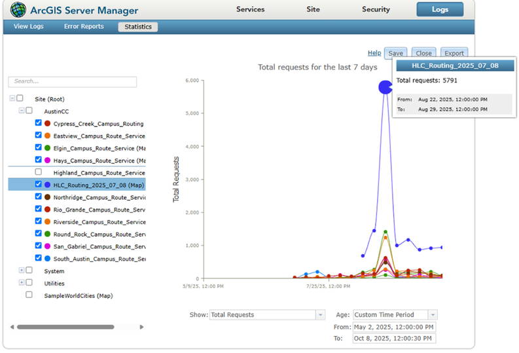519x353 pixels.
Task: Click the Highland_Campus_Route_Service label
Action: [99, 173]
